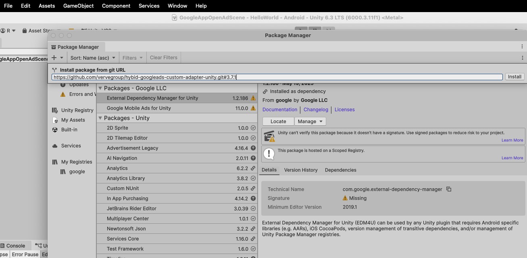Click the Locate button
Screen dimensions: 527x258
pyautogui.click(x=278, y=121)
